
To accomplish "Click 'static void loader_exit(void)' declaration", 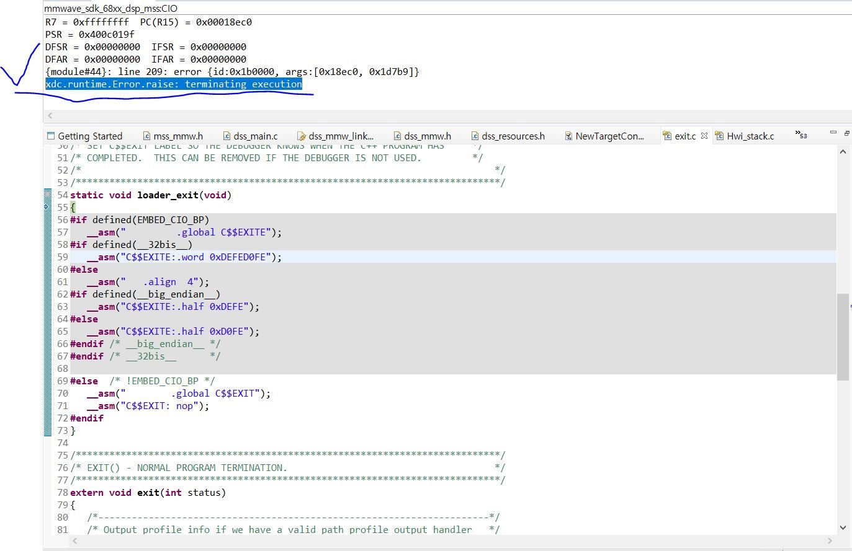I will [151, 195].
